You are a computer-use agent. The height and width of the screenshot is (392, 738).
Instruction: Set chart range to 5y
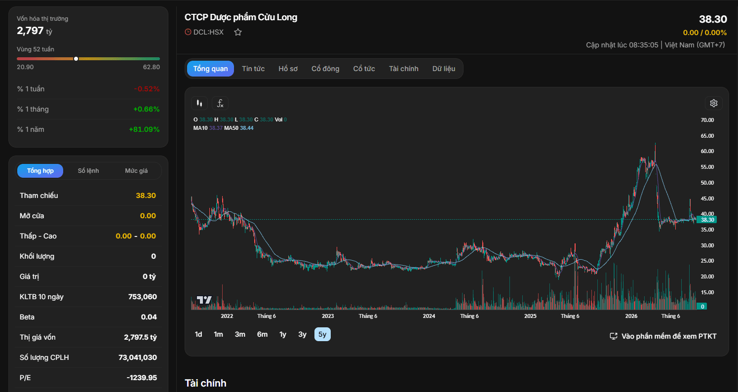[322, 334]
